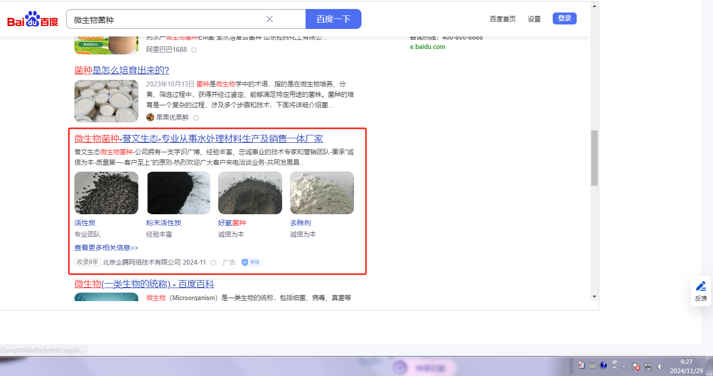Viewport: 713px width, 376px height.
Task: Click the 粉末活性炭 product thumbnail
Action: click(x=178, y=193)
